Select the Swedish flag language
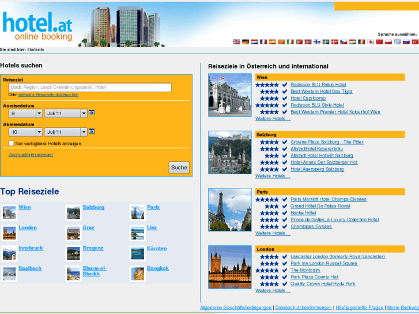The height and width of the screenshot is (314, 419). click(326, 42)
